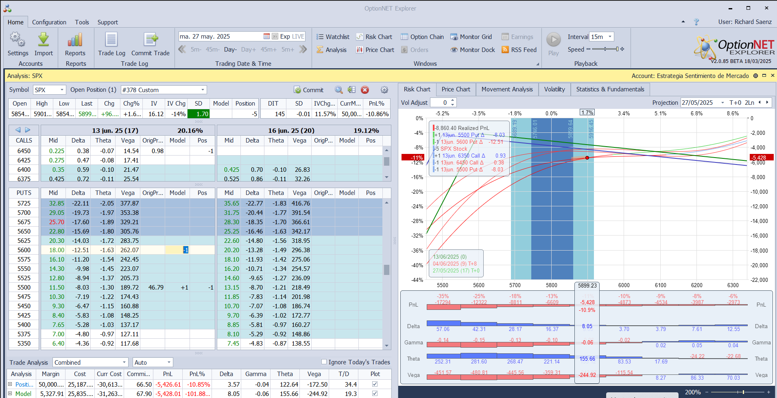Open the Symbol SPX dropdown
The image size is (777, 398).
coord(62,90)
